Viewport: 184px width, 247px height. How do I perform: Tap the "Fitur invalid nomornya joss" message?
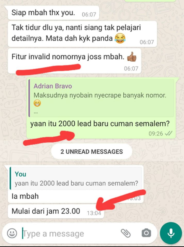(x=74, y=61)
